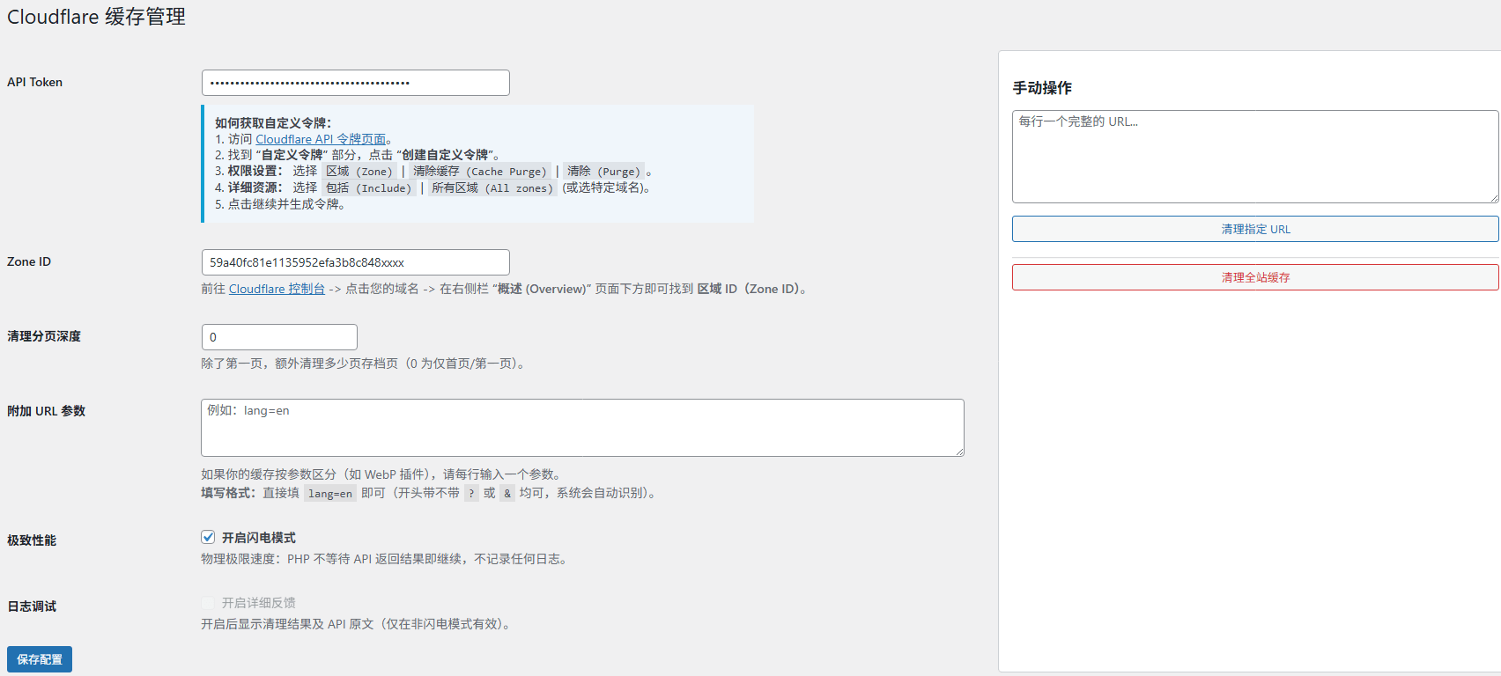Click the Cloudflare 缓存管理 page heading
This screenshot has width=1501, height=676.
[x=96, y=17]
